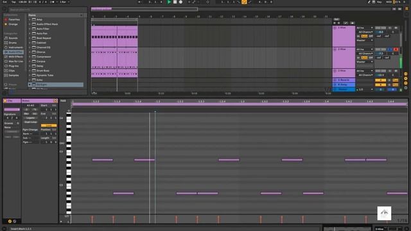Adjust track 1 volume value slider
Viewport: 411px width, 231px height.
(x=381, y=32)
